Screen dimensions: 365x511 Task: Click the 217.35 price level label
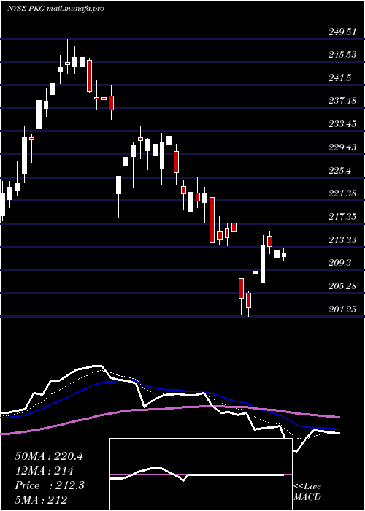pyautogui.click(x=342, y=217)
